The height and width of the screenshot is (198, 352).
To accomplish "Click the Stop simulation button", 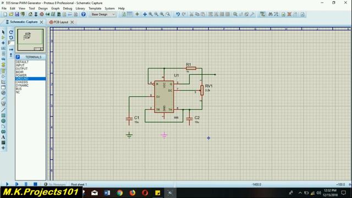I will (35, 184).
